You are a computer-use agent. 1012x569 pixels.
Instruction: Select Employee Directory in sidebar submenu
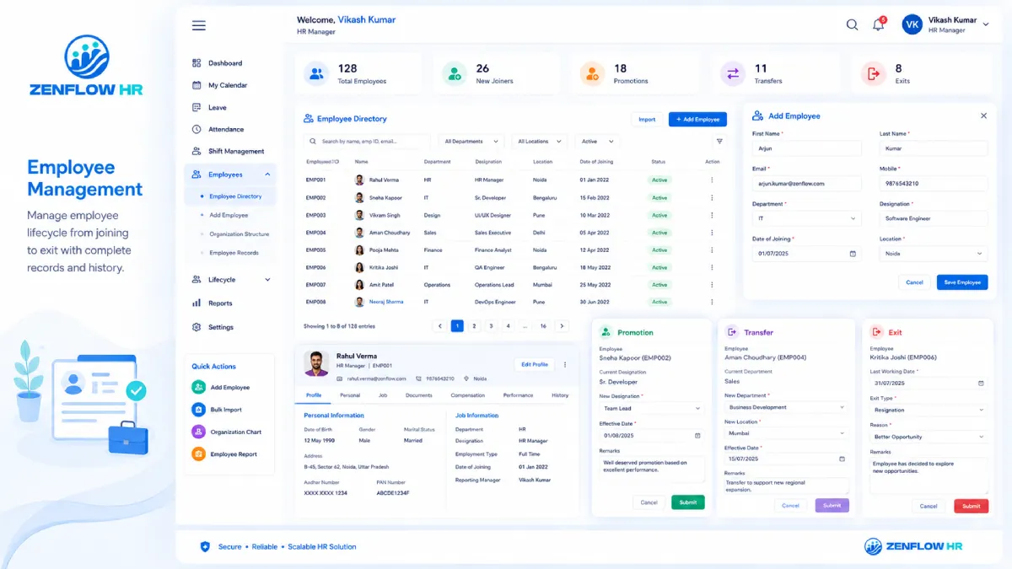(235, 196)
